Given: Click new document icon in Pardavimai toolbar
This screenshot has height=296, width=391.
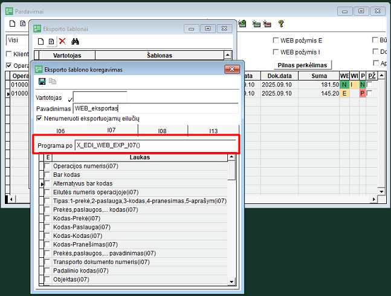Looking at the screenshot, I should 12,24.
